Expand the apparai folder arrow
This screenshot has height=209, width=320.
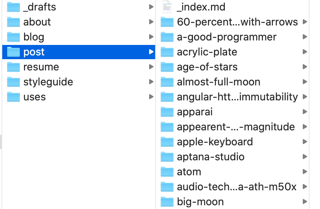305,112
